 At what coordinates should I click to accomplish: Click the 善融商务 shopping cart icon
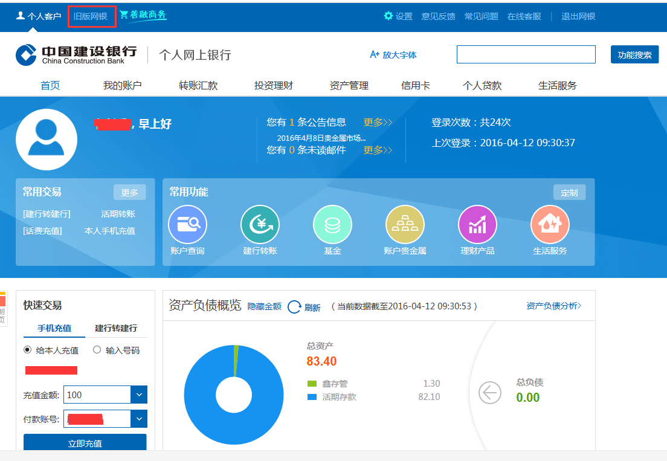124,15
